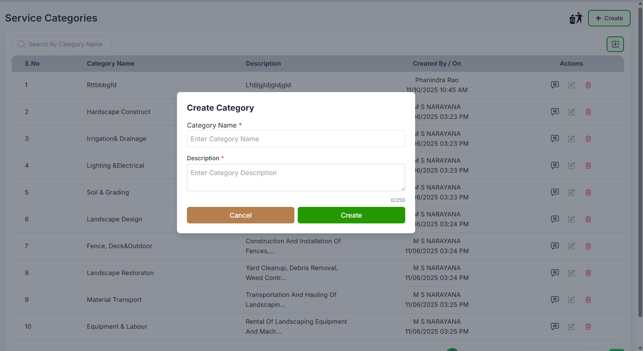Edit the Landscape Restoraton category
Viewport: 643px width, 351px height.
click(571, 273)
